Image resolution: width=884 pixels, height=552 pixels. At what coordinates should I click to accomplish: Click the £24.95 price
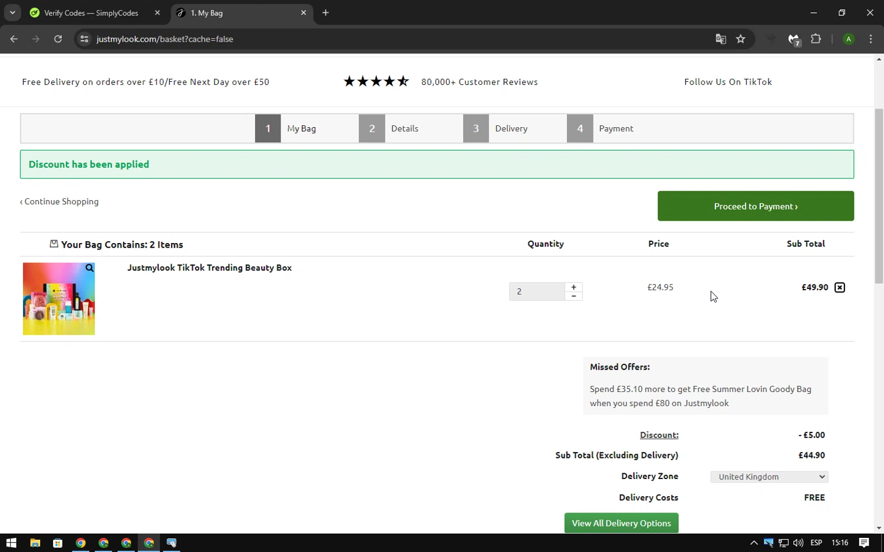[660, 287]
